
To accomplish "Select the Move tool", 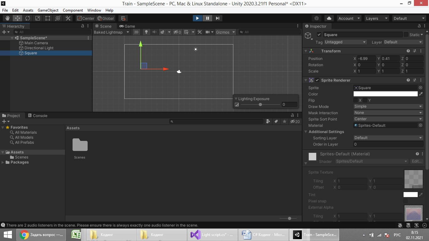I will [18, 18].
